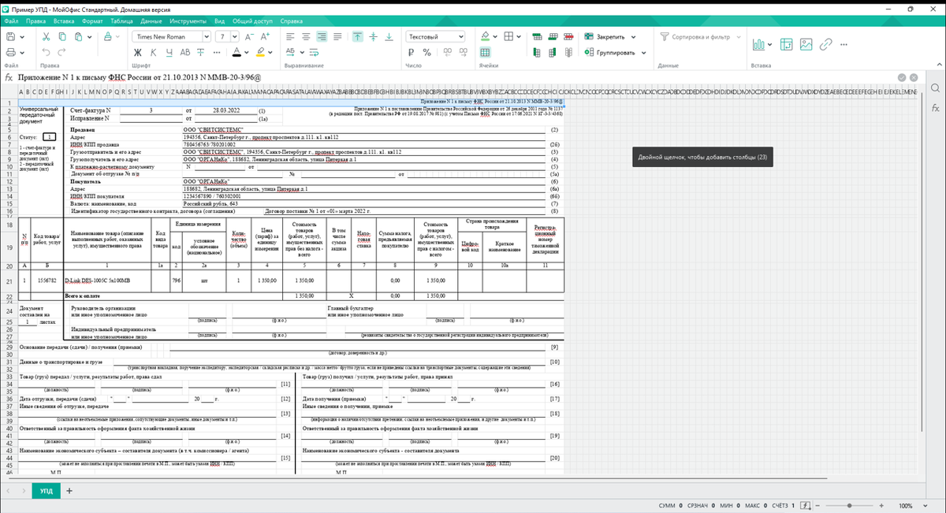Confirm formula entry with checkmark icon

tap(901, 77)
